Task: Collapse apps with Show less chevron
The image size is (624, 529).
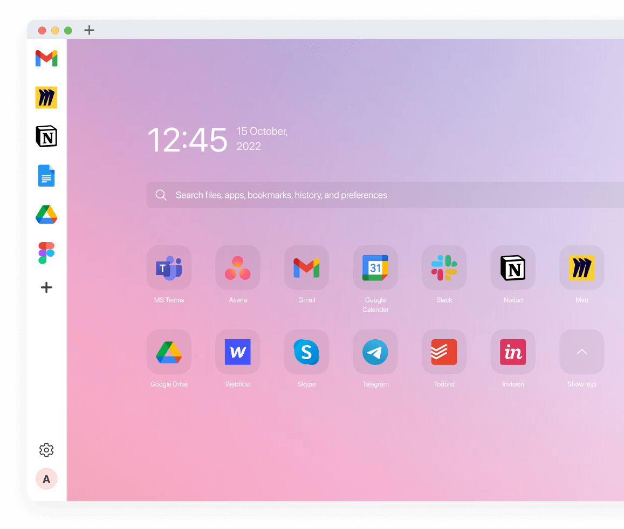Action: pyautogui.click(x=582, y=352)
